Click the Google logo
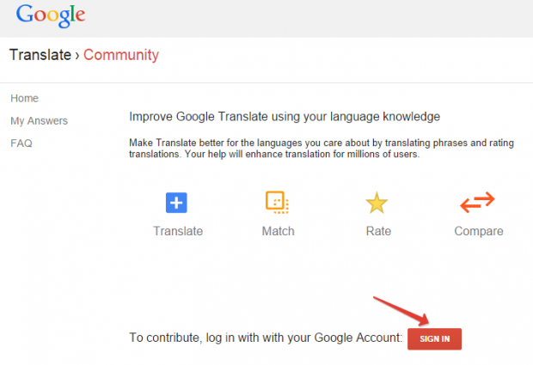533x365 pixels. tap(51, 15)
